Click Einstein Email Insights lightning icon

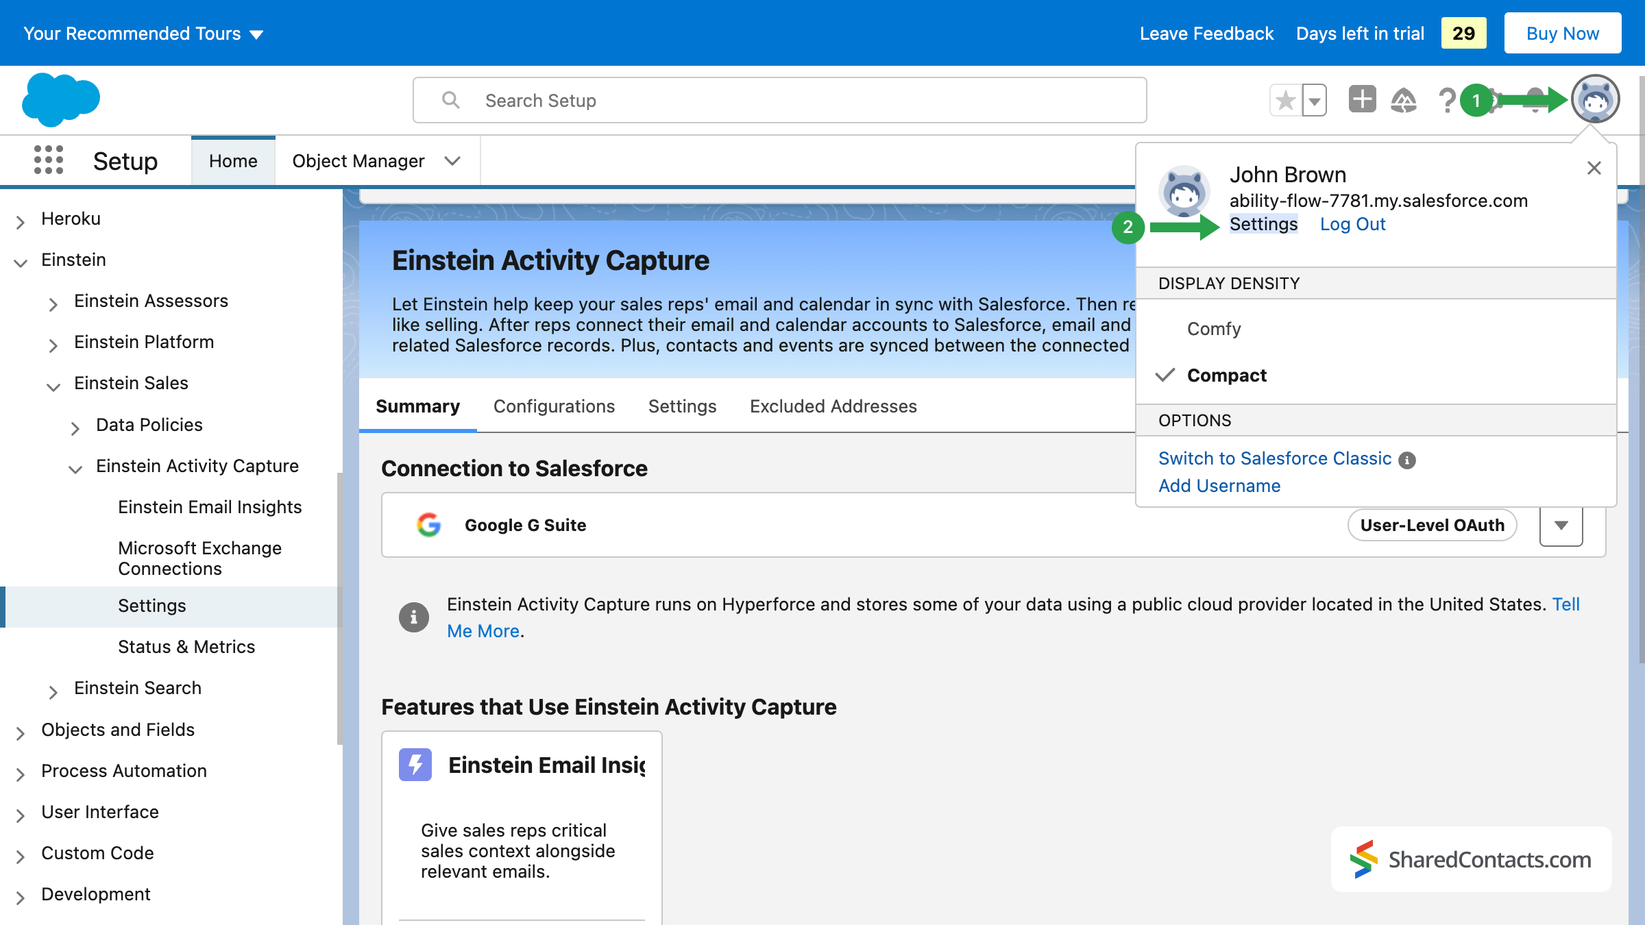[x=415, y=765]
